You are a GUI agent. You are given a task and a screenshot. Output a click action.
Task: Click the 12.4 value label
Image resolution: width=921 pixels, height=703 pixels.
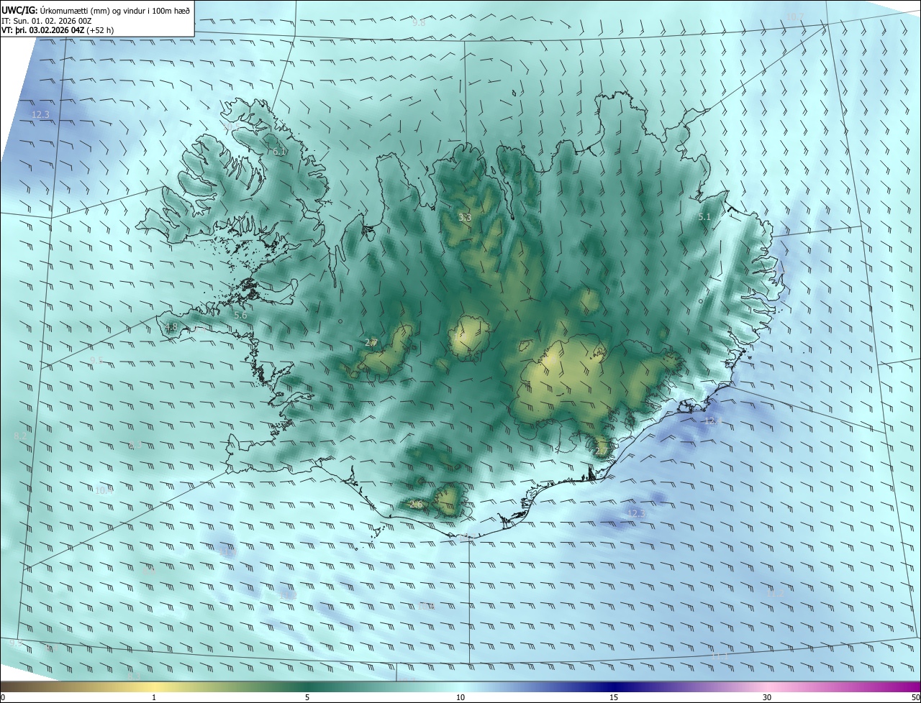[x=712, y=421]
